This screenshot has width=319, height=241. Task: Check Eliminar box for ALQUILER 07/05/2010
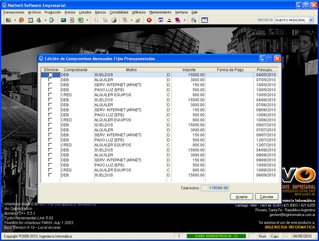50,80
